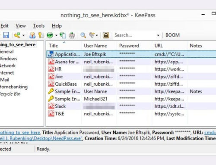This screenshot has height=165, width=216.
Task: Click the Application entry icon
Action: [51, 54]
